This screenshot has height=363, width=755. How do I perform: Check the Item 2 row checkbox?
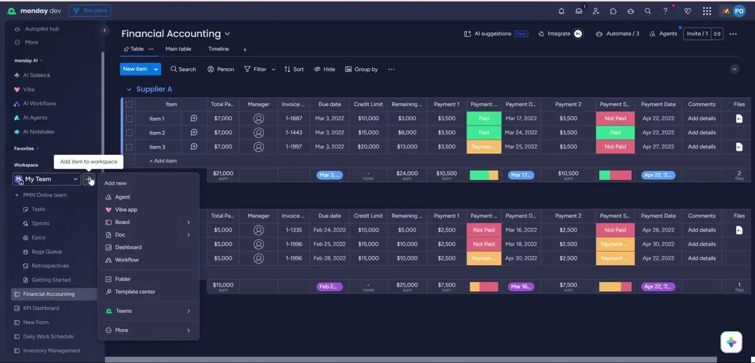click(x=129, y=133)
